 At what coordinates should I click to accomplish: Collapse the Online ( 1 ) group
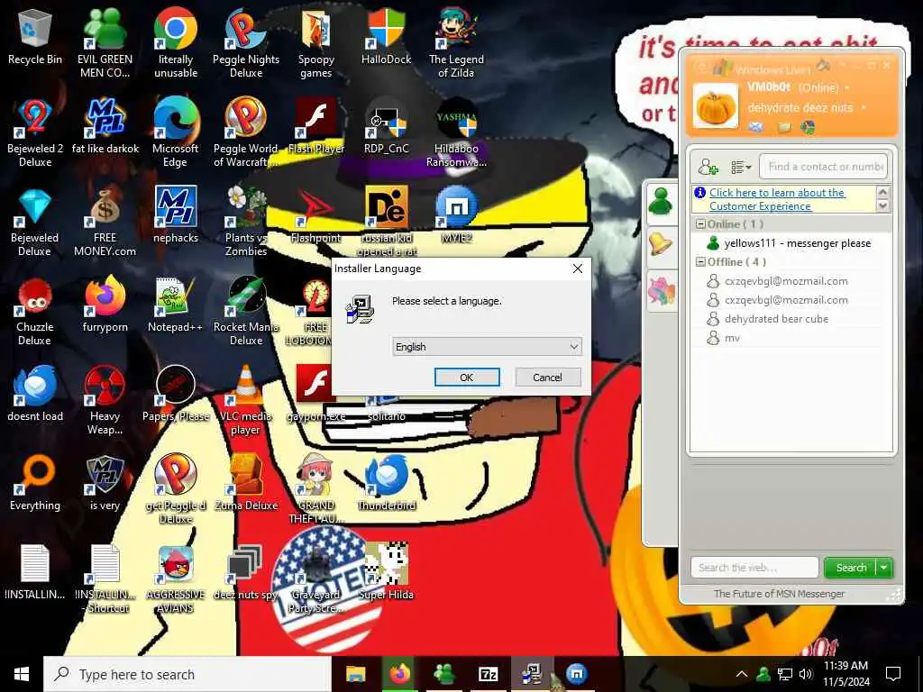(x=700, y=224)
